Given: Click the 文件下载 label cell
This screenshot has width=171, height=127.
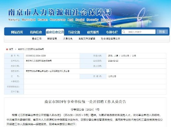Looking at the screenshot, I should [x=14, y=92].
